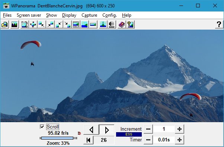This screenshot has height=147, width=224.
Task: Click the full-height landscape toolbar icon
Action: click(x=84, y=24)
